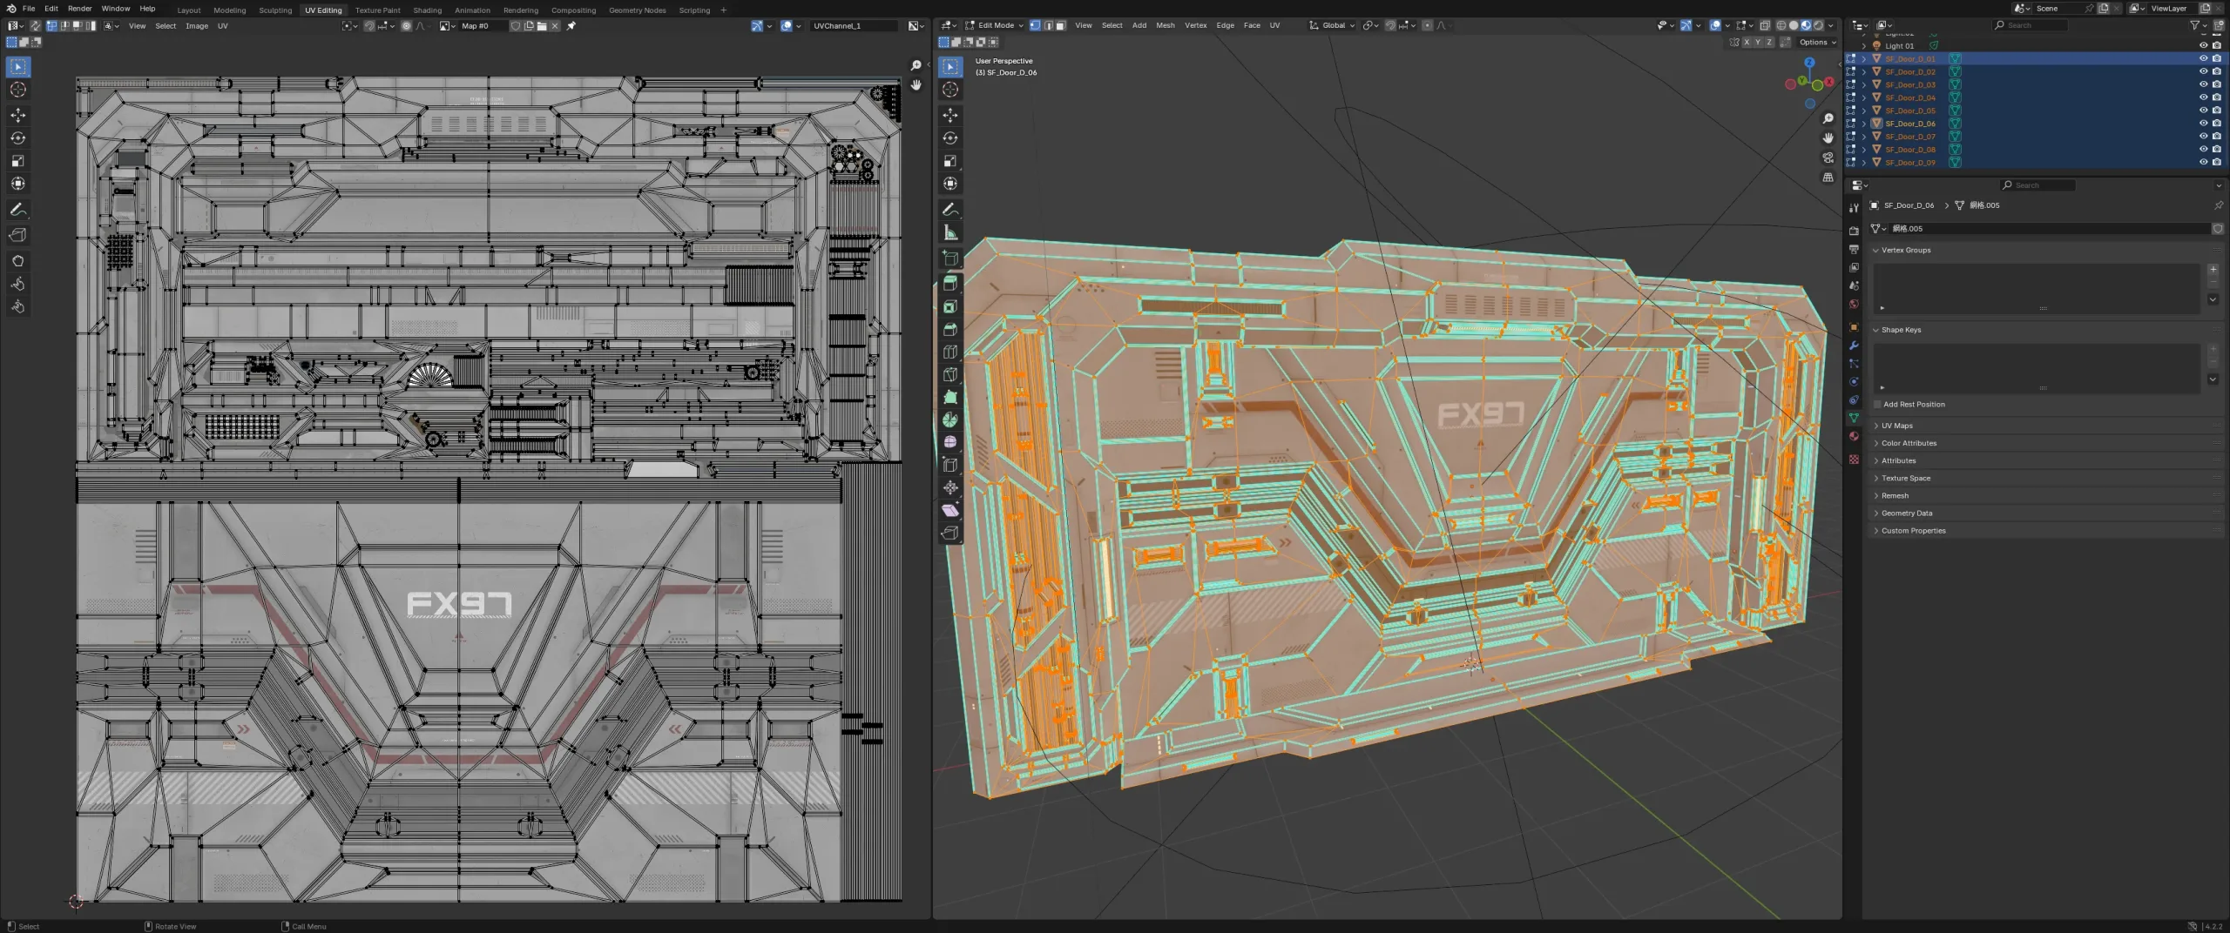Open the Modifier Properties tab with wrench icon
Viewport: 2230px width, 933px height.
click(1854, 346)
